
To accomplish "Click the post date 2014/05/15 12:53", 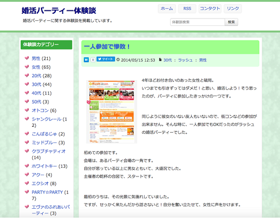I will (x=138, y=60).
